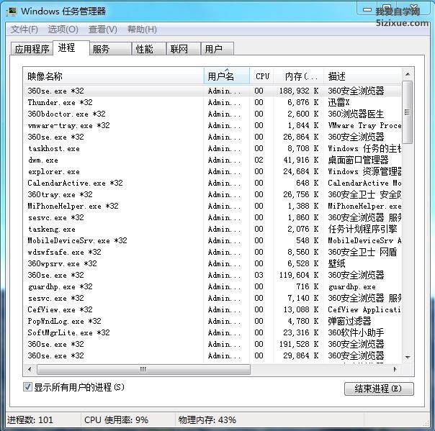Sort by 用户名 column header

coord(227,76)
